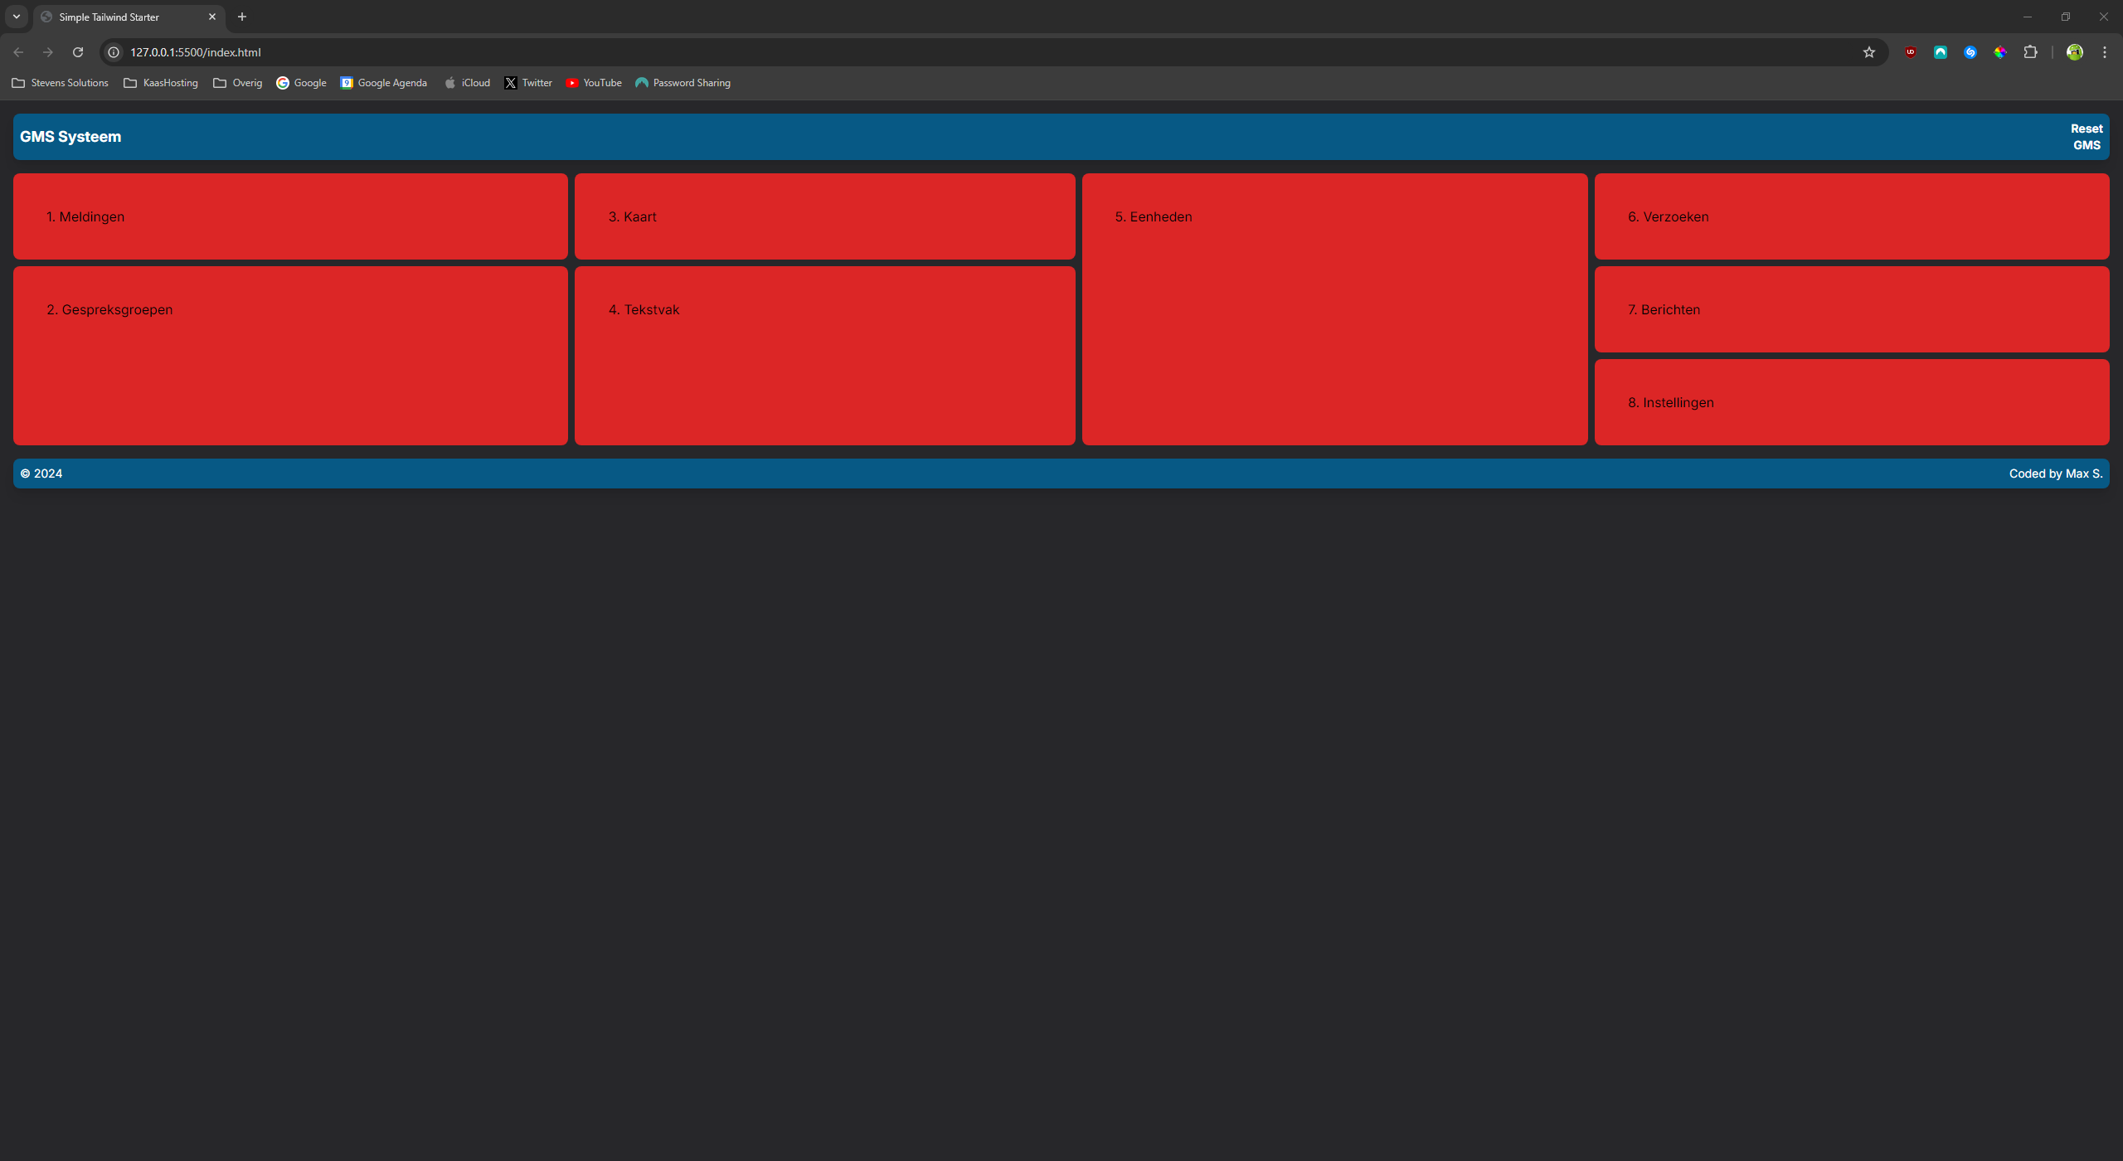Screen dimensions: 2123x1161
Task: Click the Shazam extension icon
Action: [x=1970, y=52]
